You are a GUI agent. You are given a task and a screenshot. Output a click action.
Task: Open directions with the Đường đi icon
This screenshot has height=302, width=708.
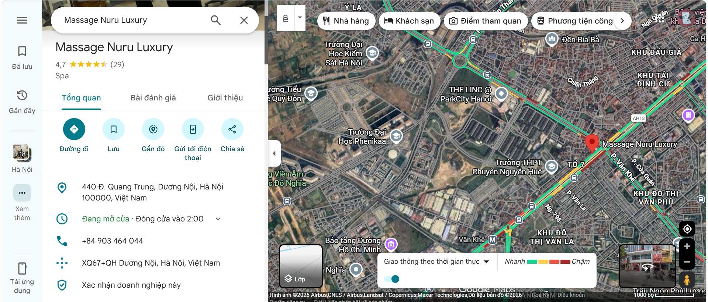click(74, 129)
